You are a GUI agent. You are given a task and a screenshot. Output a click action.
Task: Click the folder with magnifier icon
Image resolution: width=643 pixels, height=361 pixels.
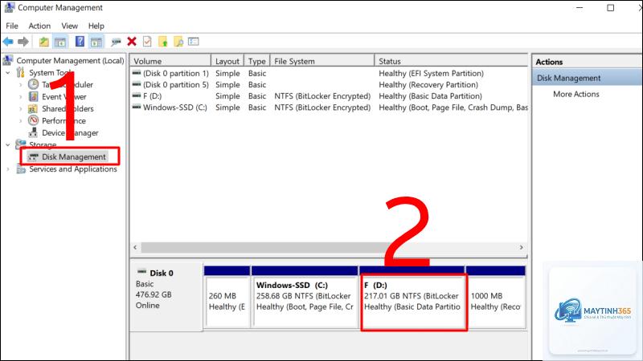(178, 42)
